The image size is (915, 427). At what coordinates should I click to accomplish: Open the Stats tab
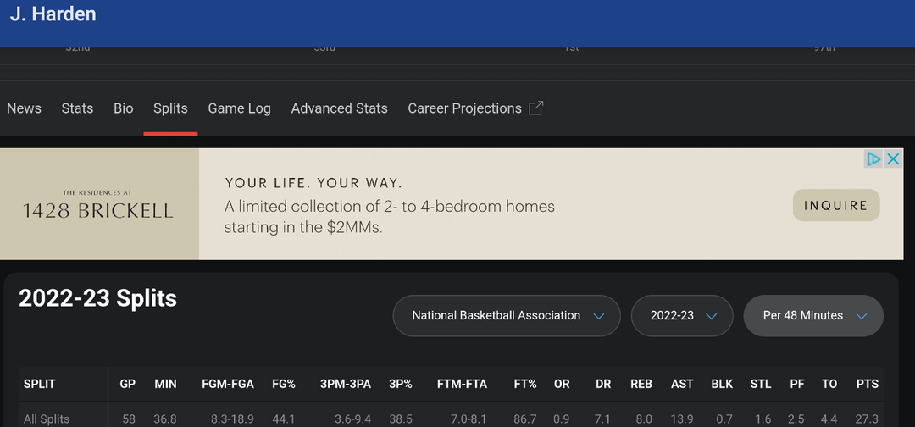(77, 108)
